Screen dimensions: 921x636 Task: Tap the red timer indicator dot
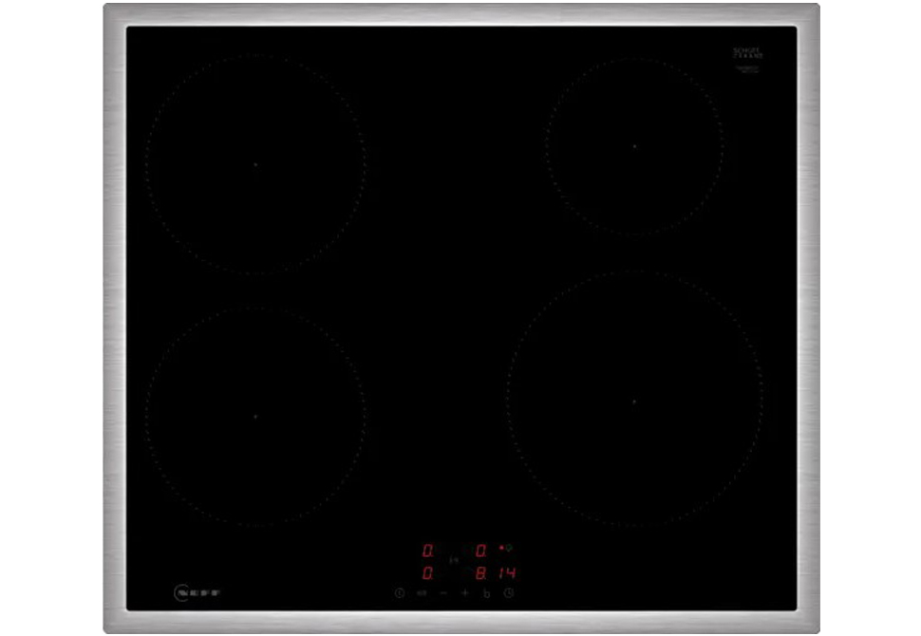(501, 548)
